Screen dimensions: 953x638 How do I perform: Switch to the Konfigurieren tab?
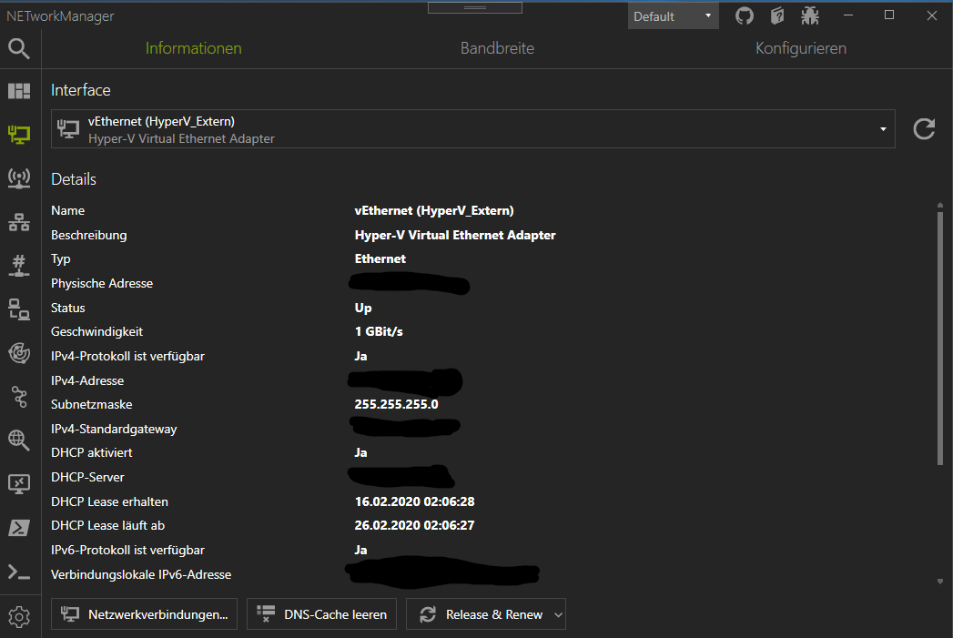coord(800,48)
